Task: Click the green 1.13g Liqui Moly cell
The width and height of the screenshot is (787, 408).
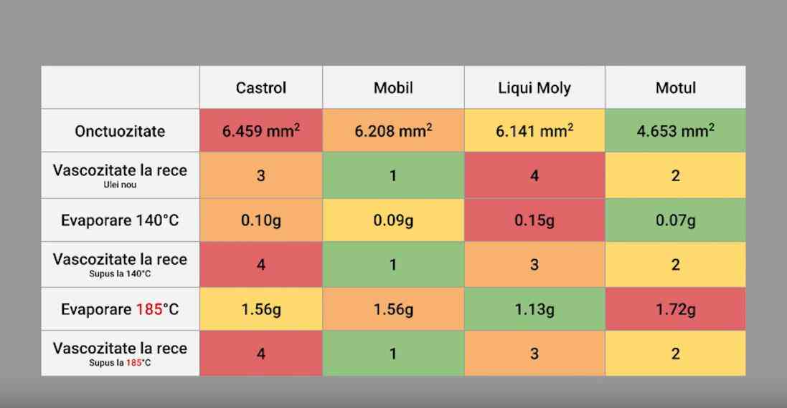Action: tap(534, 309)
